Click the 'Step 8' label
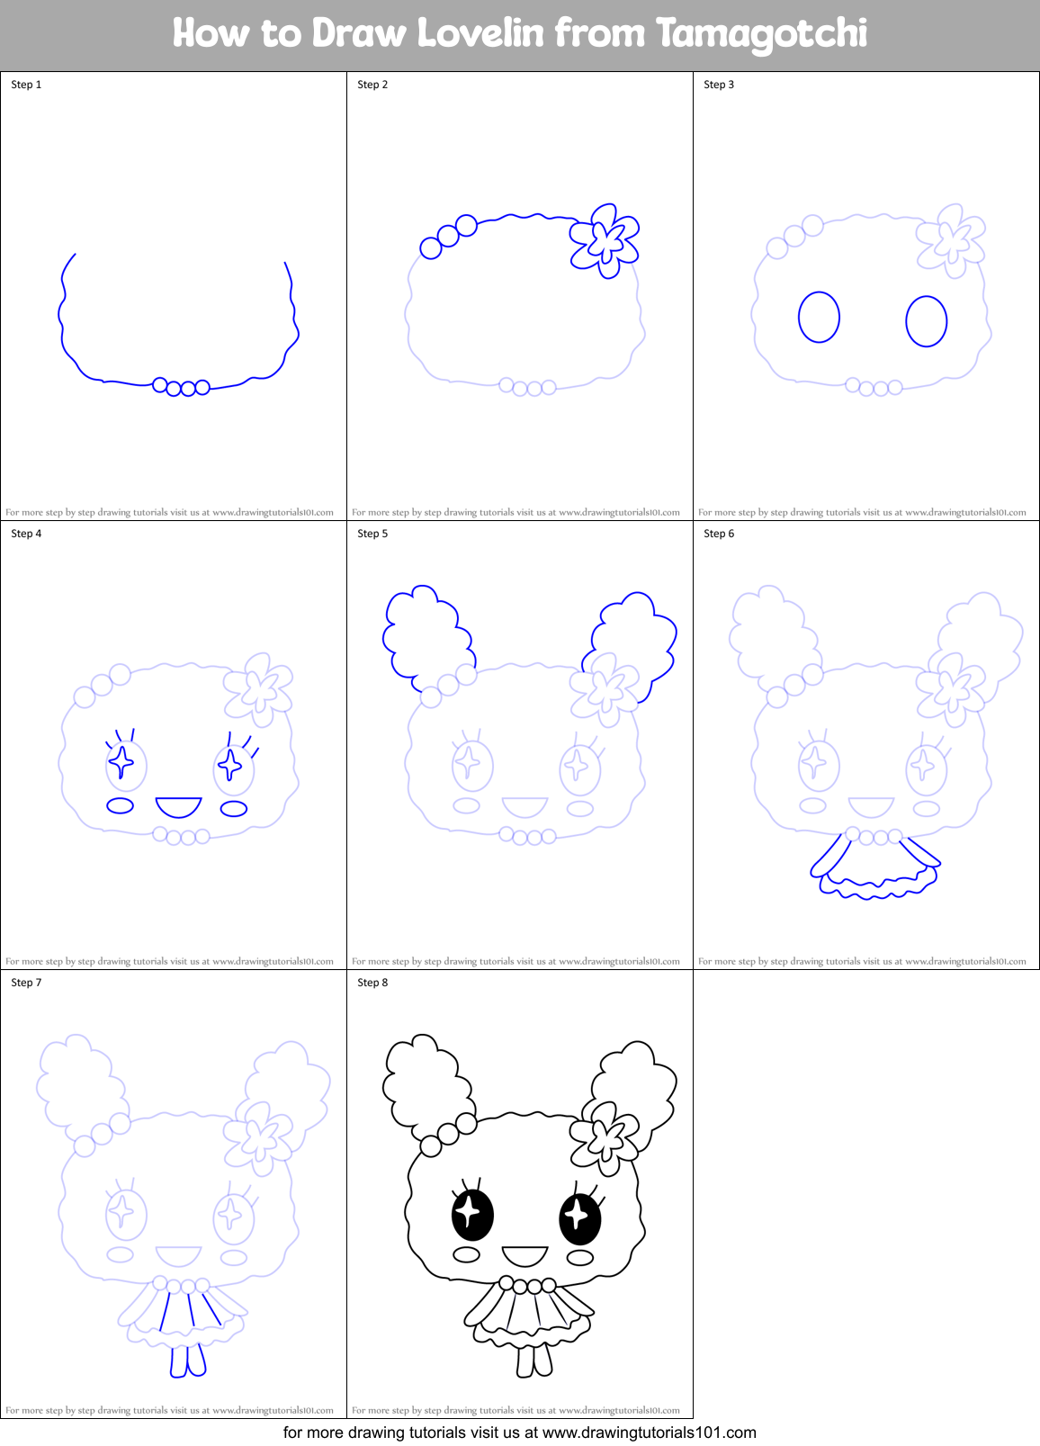Viewport: 1040px width, 1446px height. (372, 983)
